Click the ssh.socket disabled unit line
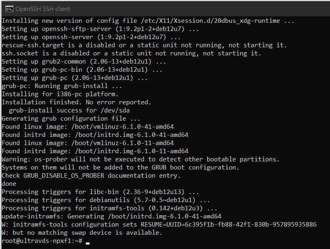This screenshot has width=330, height=249. pyautogui.click(x=131, y=53)
